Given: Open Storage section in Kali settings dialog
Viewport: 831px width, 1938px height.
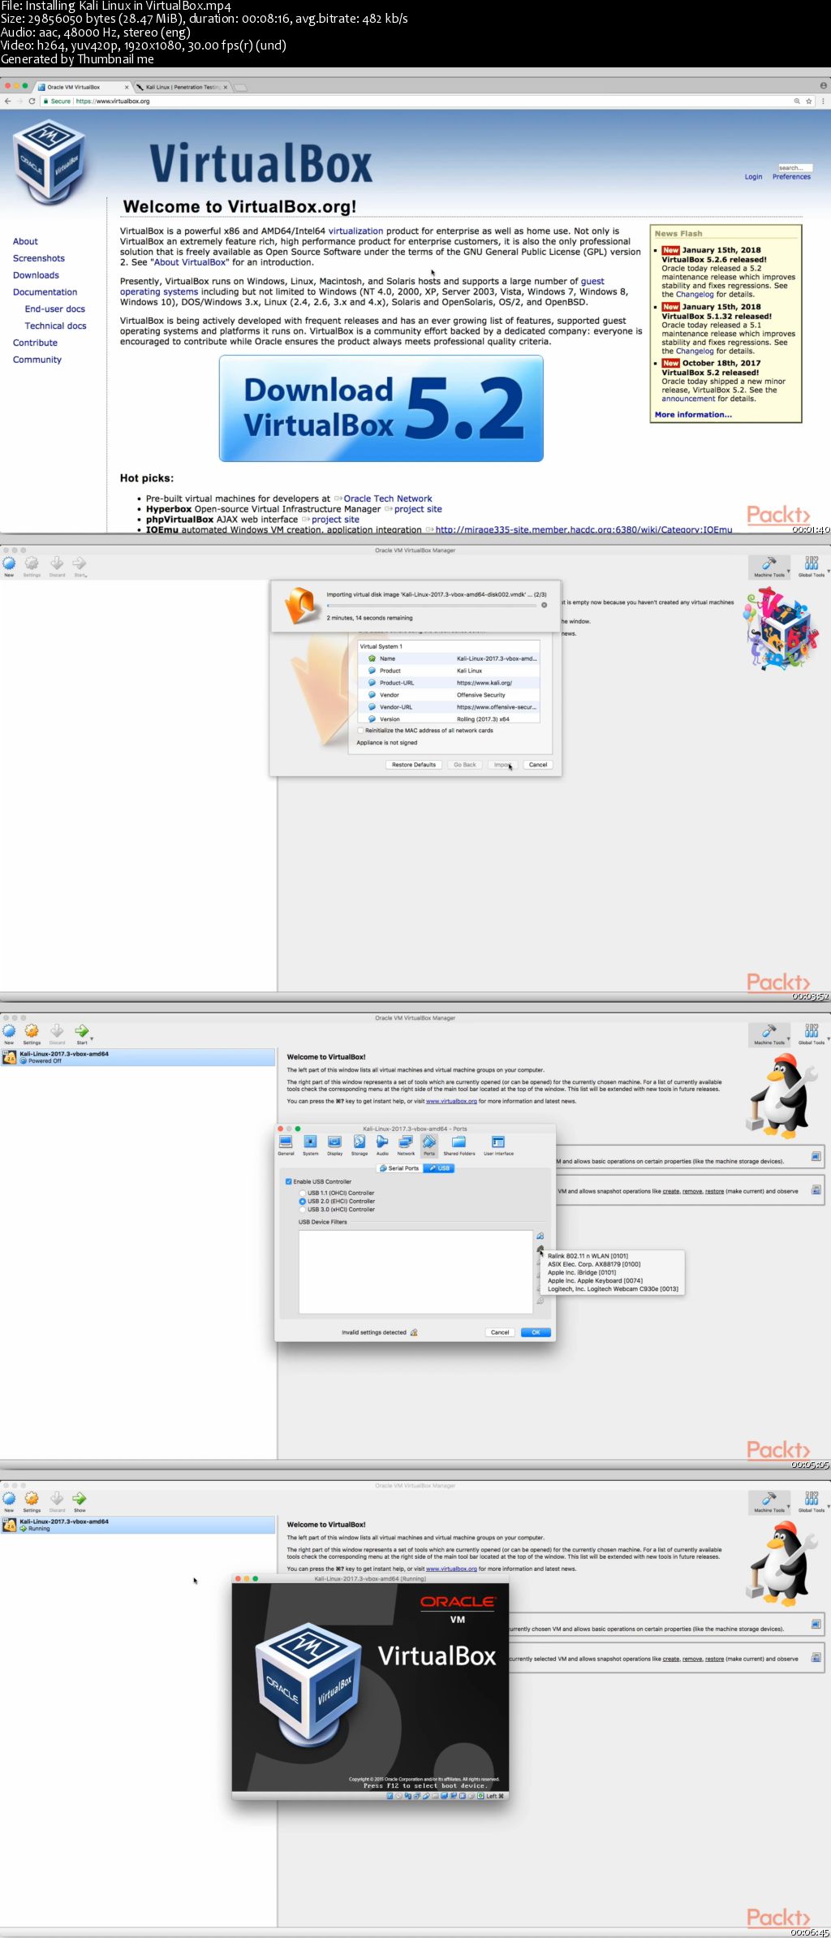Looking at the screenshot, I should (359, 1146).
